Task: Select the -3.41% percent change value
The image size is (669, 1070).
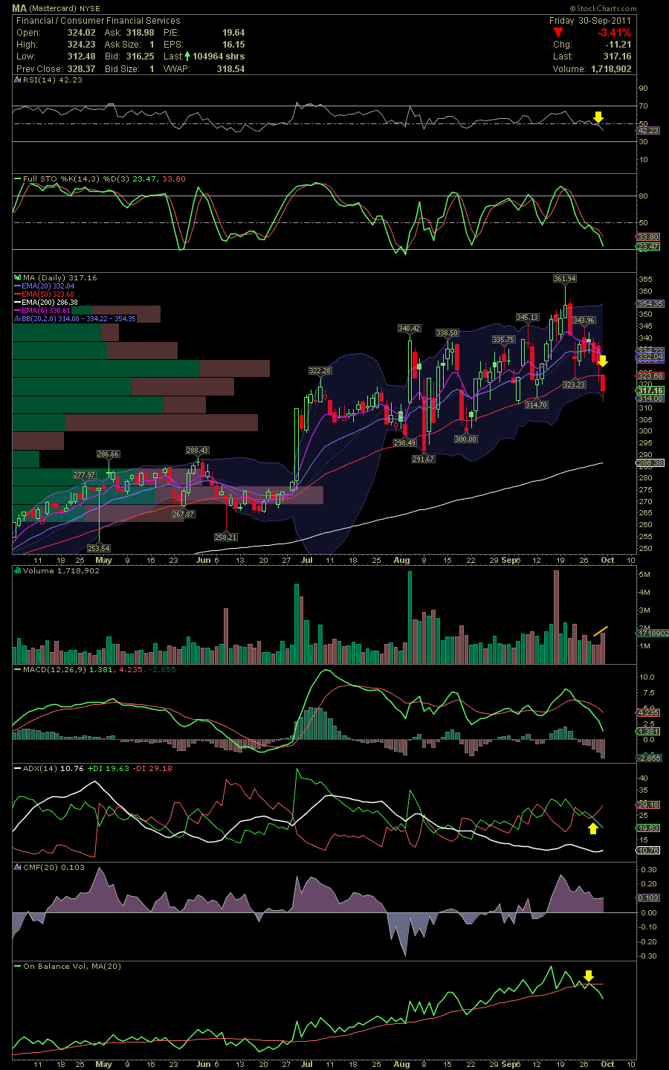Action: tap(615, 33)
